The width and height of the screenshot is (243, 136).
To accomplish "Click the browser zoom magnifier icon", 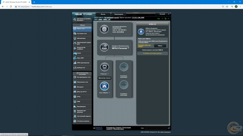I will click(x=223, y=7).
